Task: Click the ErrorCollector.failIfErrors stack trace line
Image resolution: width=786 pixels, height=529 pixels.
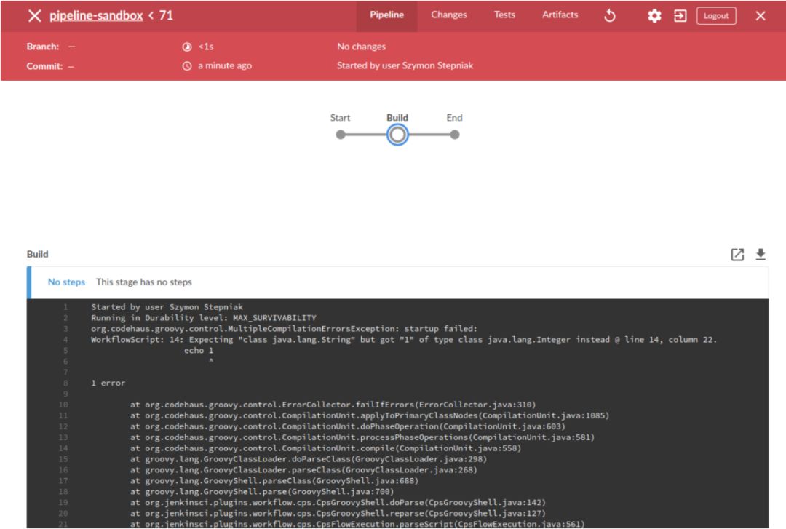Action: coord(333,405)
